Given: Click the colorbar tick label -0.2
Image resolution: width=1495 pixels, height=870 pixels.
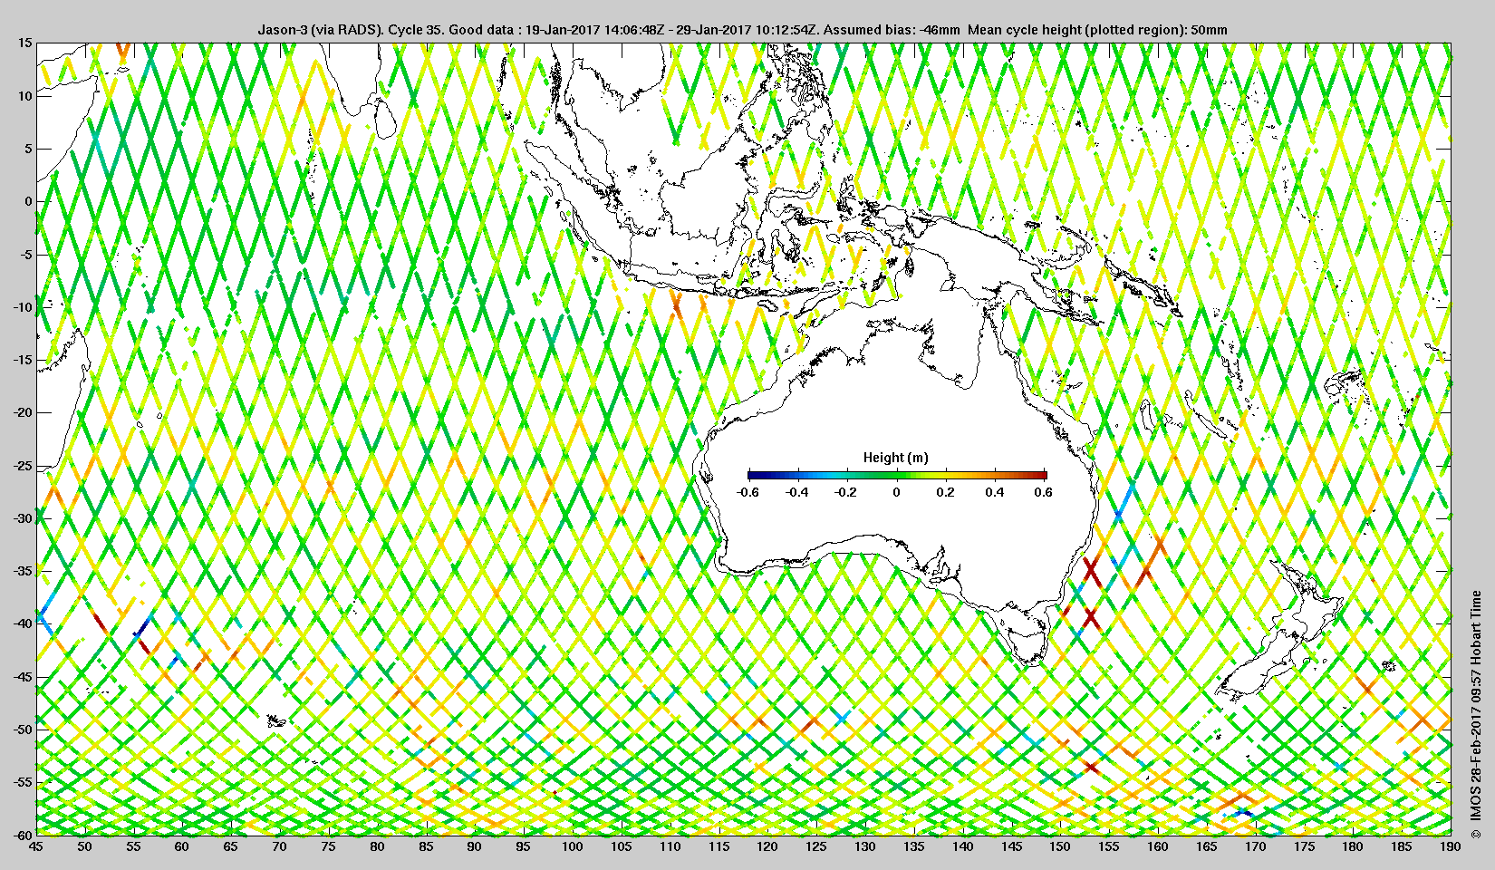Looking at the screenshot, I should tap(846, 492).
